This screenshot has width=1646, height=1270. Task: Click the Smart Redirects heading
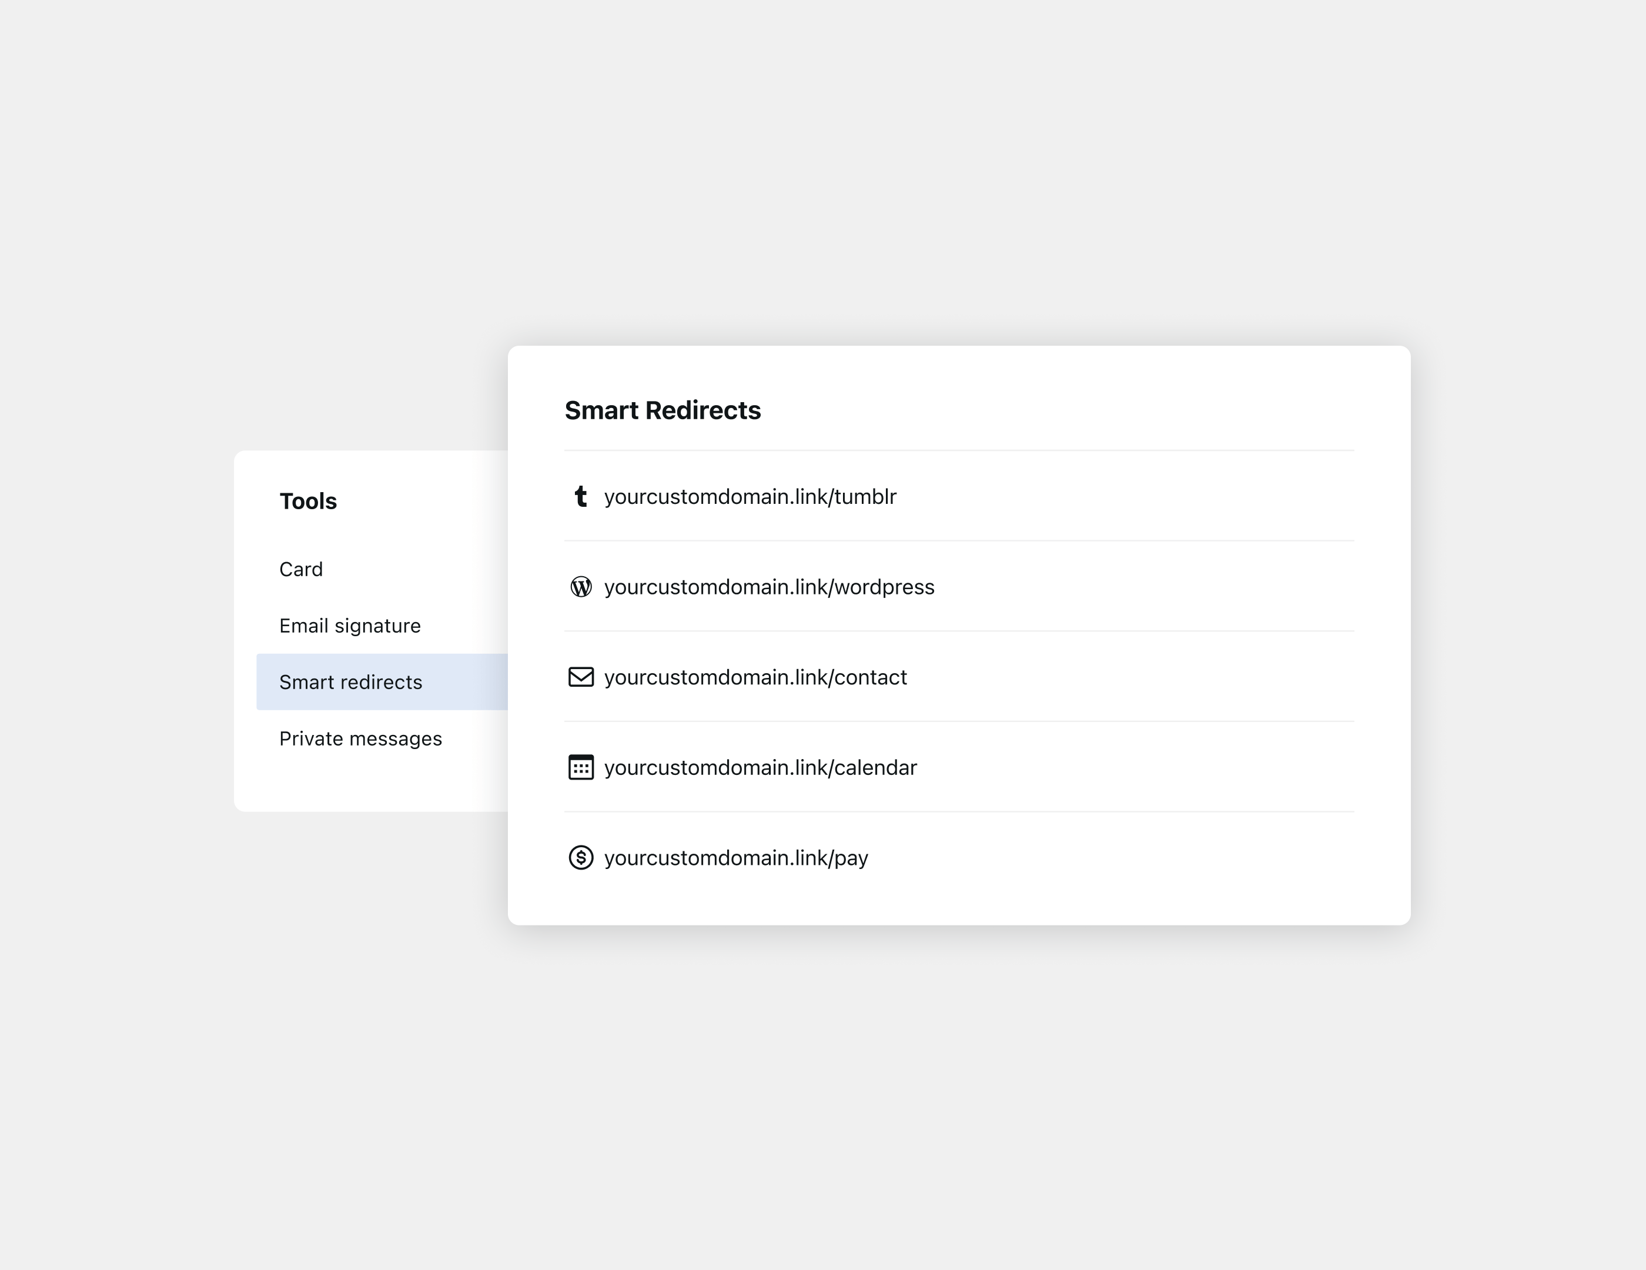(663, 410)
